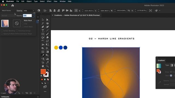Viewport: 175px width, 98px height.
Task: Click vertical align bottom icon
Action: 71,11
